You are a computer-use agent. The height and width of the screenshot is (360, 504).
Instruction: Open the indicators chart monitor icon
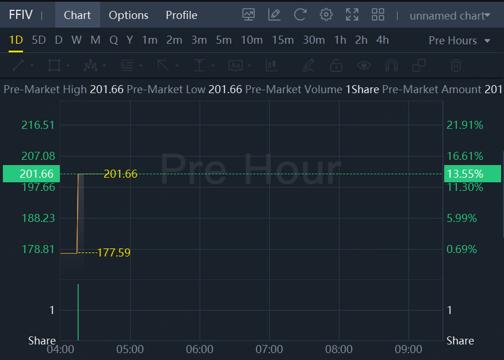[249, 15]
